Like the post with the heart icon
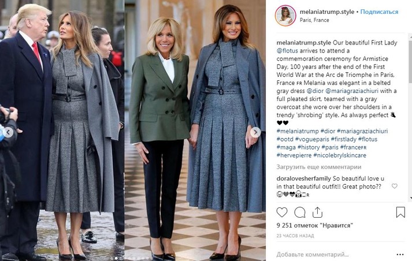The height and width of the screenshot is (261, 412). click(282, 212)
